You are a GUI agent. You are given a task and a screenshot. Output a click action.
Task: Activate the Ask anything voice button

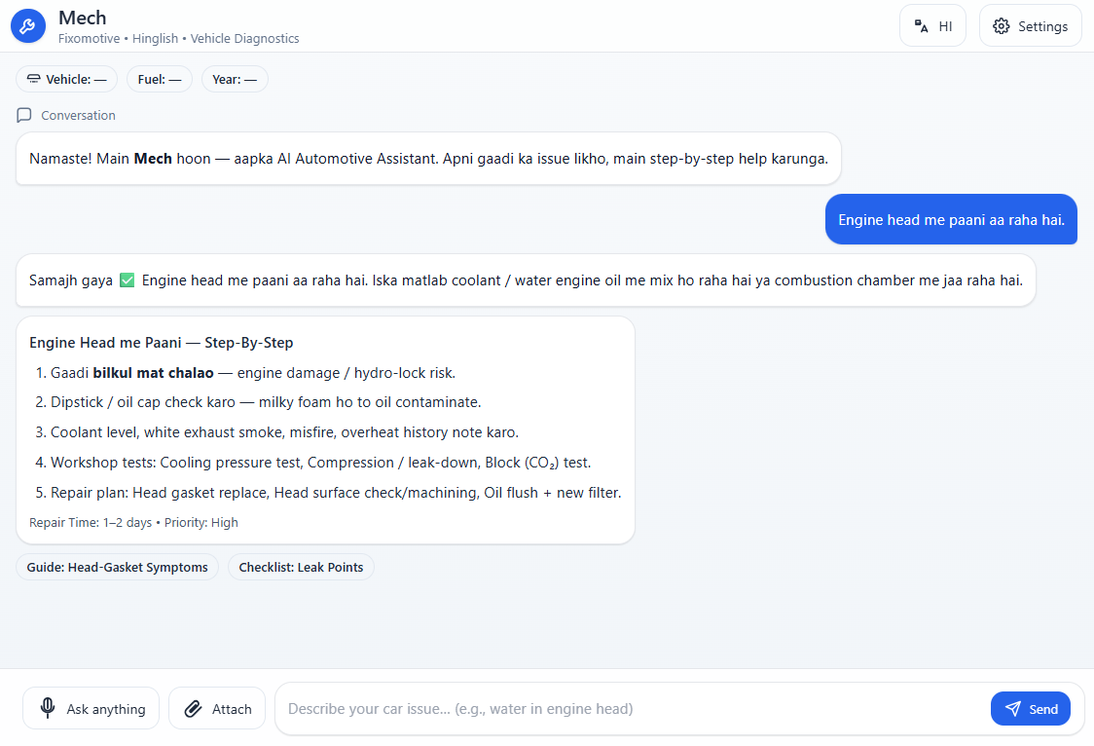(x=91, y=708)
